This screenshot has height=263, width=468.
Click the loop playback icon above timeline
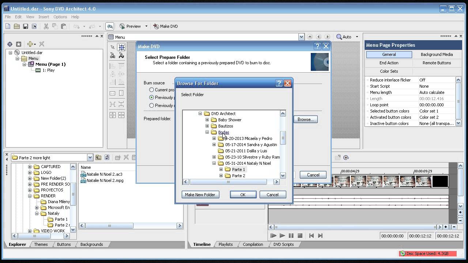click(x=346, y=157)
